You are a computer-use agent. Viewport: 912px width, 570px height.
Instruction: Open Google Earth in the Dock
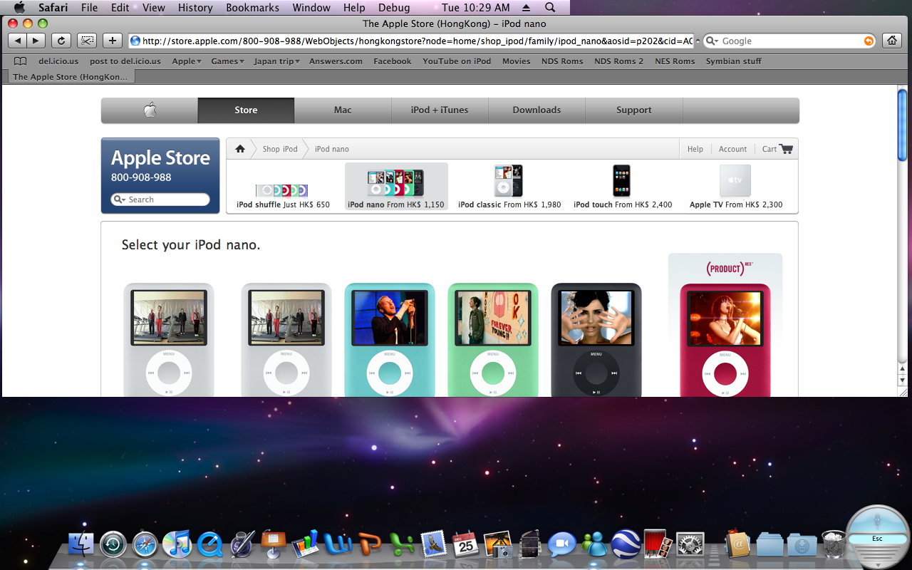click(x=626, y=544)
